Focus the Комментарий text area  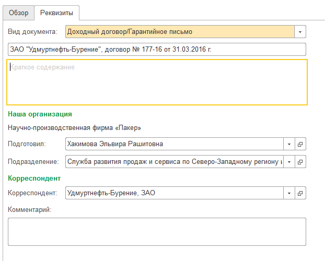(157, 232)
